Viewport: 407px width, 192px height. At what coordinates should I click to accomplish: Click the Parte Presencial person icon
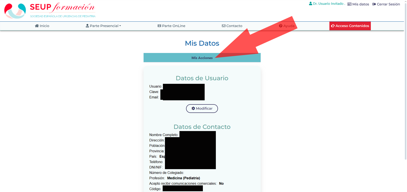87,26
